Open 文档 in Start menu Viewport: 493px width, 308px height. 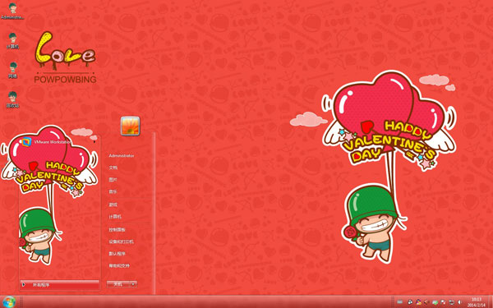click(113, 168)
